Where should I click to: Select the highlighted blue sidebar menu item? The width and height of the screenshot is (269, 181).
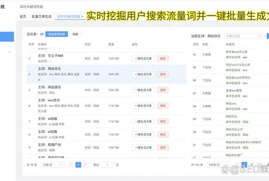pos(7,37)
